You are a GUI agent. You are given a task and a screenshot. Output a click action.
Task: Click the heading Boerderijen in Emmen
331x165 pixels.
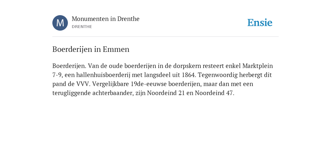pyautogui.click(x=91, y=49)
